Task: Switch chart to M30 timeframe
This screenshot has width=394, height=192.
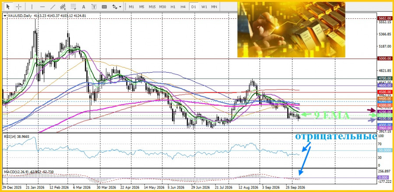Action: click(162, 7)
